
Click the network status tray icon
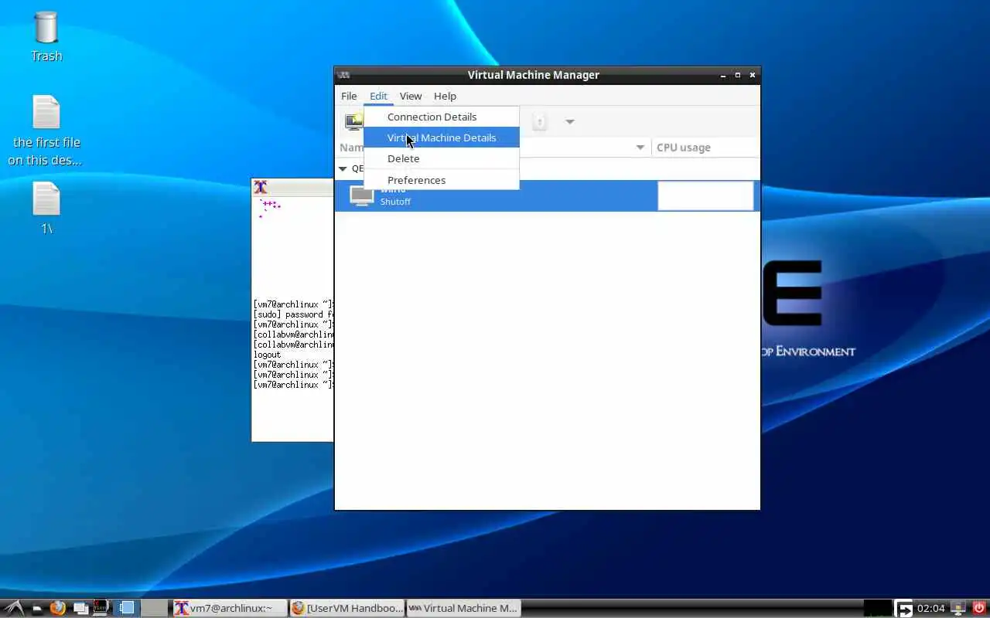point(958,608)
